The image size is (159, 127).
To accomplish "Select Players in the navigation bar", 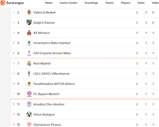I will pos(126,3).
